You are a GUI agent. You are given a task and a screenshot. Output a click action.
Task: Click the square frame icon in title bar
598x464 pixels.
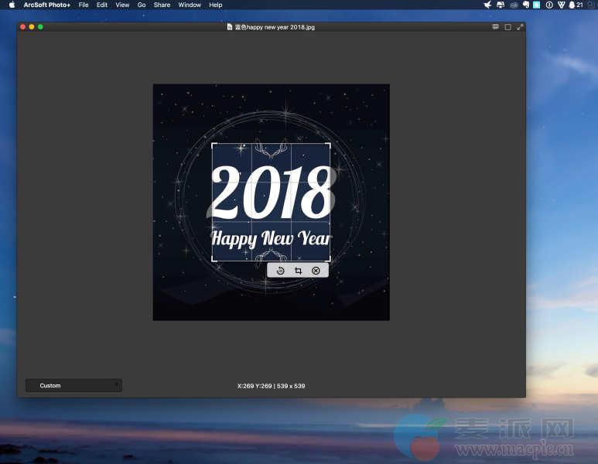507,27
